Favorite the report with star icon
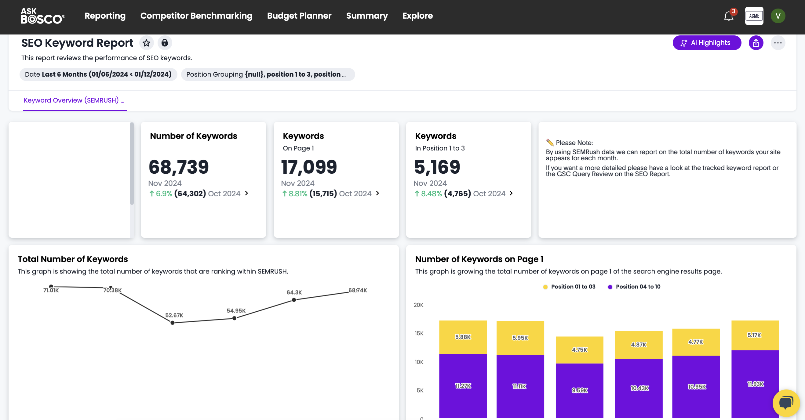805x420 pixels. point(146,43)
